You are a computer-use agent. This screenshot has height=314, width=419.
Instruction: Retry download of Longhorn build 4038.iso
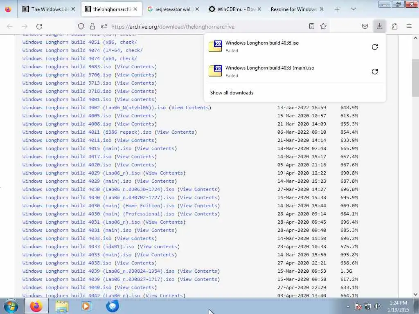pos(375,47)
